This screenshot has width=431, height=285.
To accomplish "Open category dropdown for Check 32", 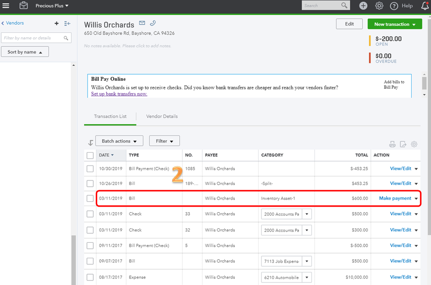I will pos(307,230).
